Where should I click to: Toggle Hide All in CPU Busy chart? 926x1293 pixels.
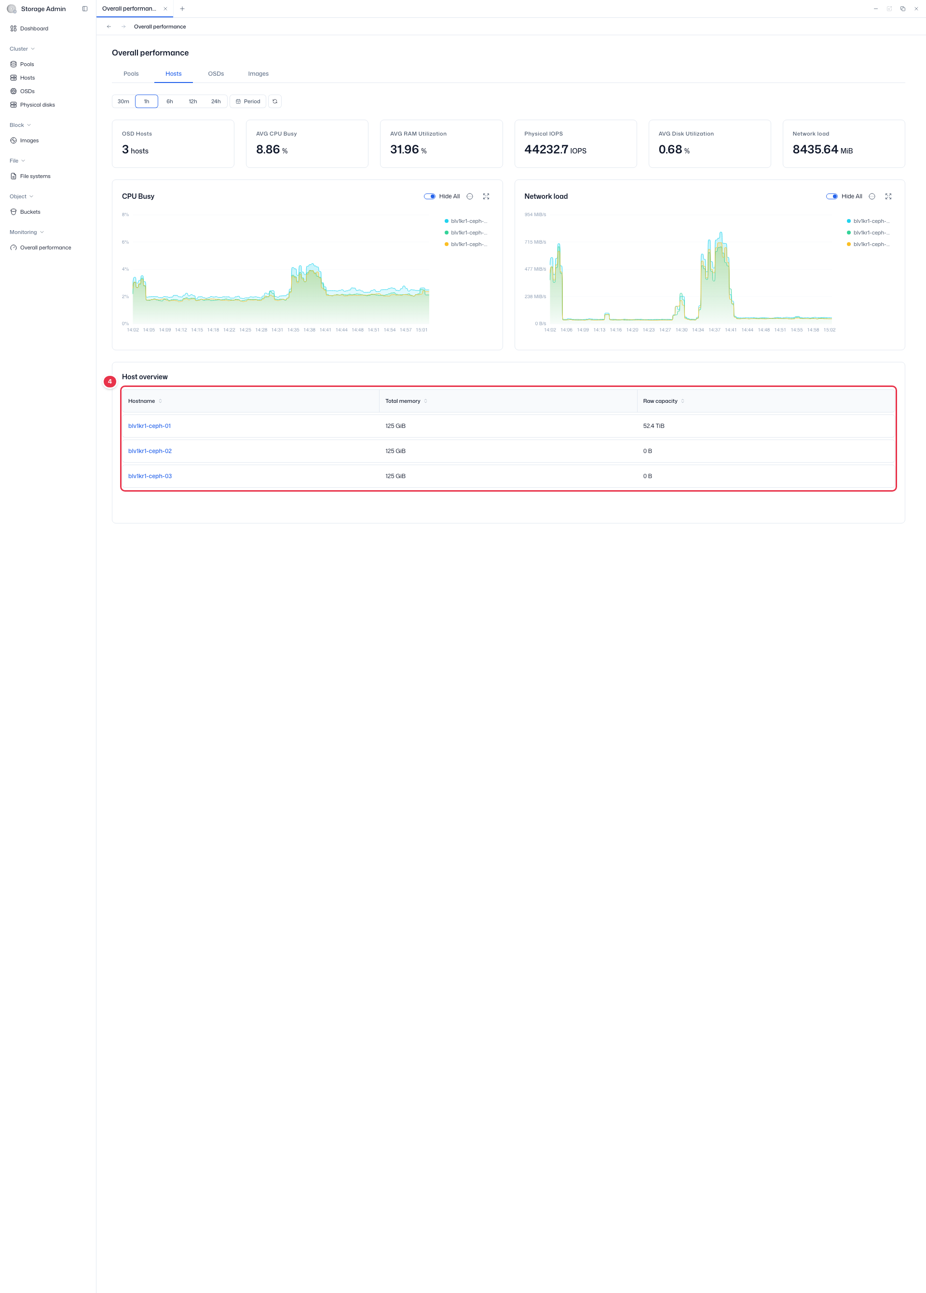click(x=430, y=196)
